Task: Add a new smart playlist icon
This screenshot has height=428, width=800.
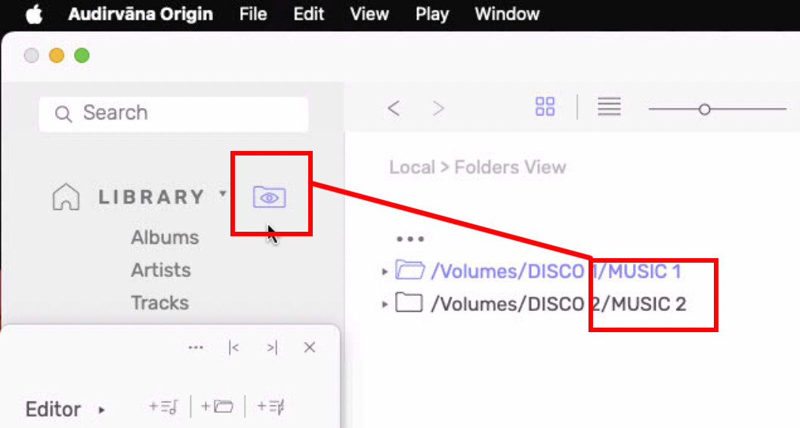Action: click(x=271, y=407)
